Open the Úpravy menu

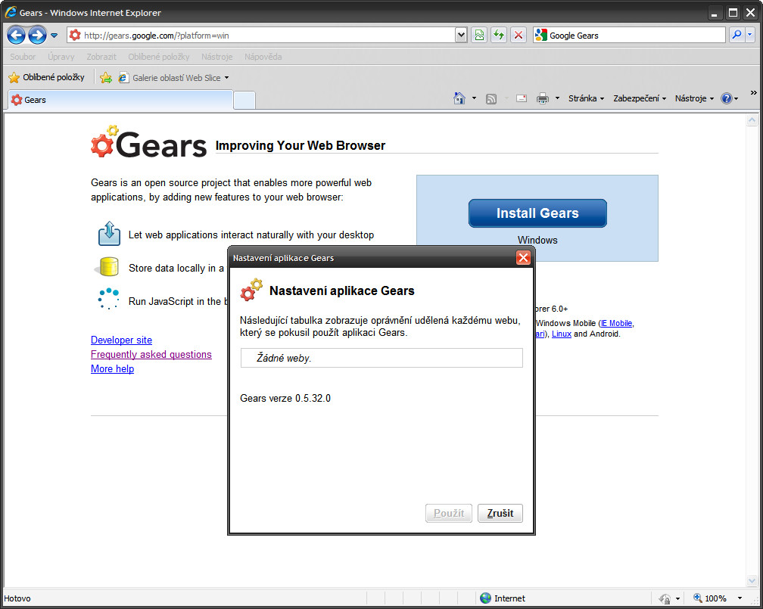(x=61, y=57)
